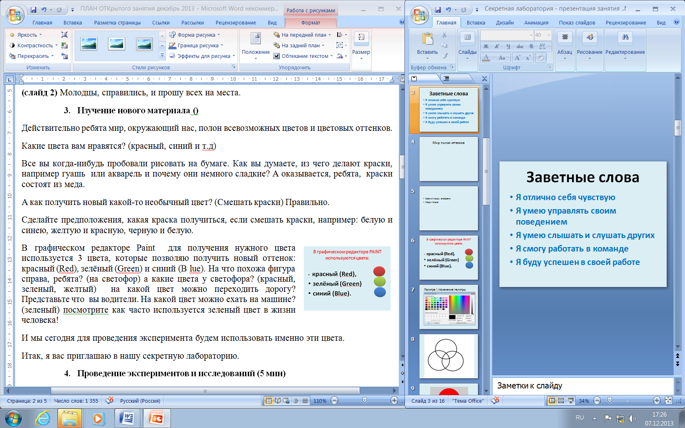The height and width of the screenshot is (428, 685).
Task: Toggle Bold (Ж) formatting in PowerPoint
Action: pyautogui.click(x=486, y=46)
